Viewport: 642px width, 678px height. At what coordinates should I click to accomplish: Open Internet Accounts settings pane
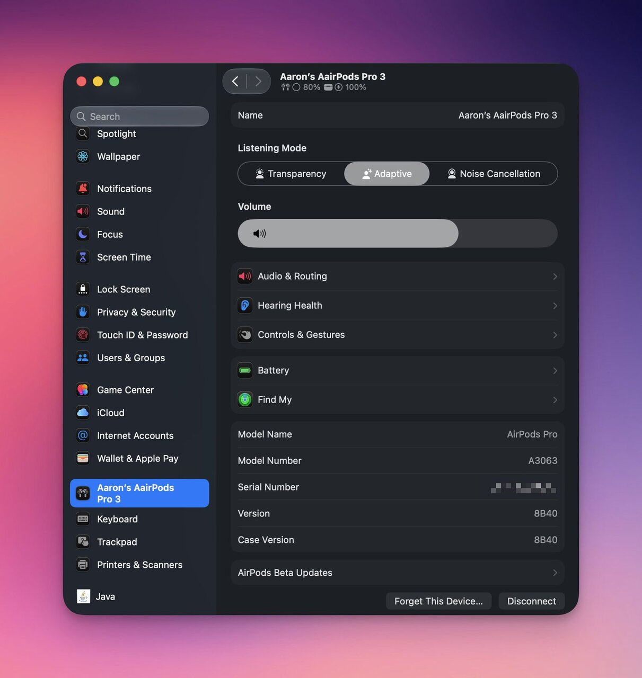point(139,435)
